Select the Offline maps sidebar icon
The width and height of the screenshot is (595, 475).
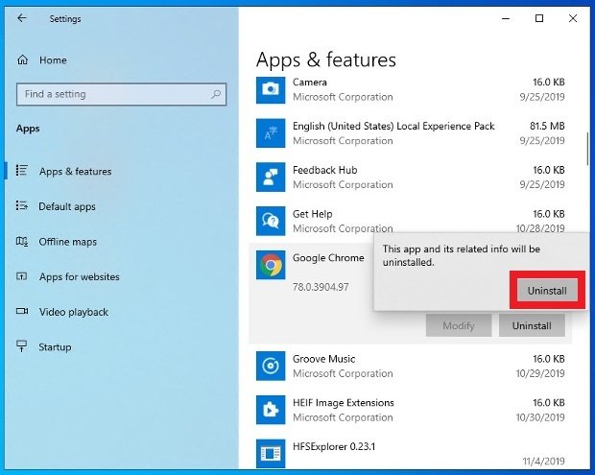click(22, 241)
